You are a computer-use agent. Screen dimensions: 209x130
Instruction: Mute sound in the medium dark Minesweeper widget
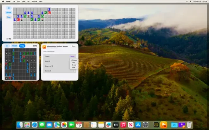tap(7, 46)
